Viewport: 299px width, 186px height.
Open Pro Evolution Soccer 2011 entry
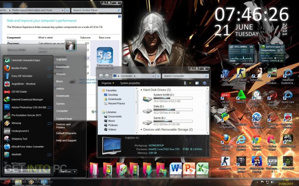click(28, 115)
